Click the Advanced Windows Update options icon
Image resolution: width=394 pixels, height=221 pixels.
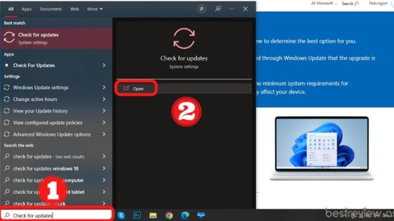(x=7, y=134)
